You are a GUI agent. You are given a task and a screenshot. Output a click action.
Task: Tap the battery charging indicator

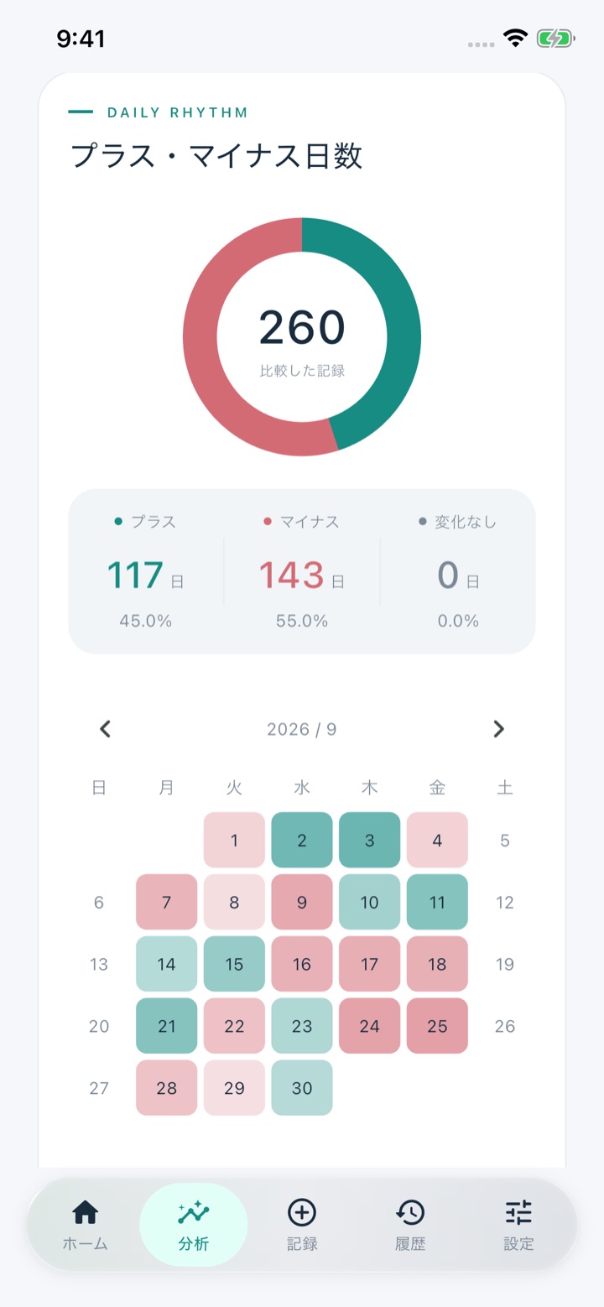coord(555,39)
